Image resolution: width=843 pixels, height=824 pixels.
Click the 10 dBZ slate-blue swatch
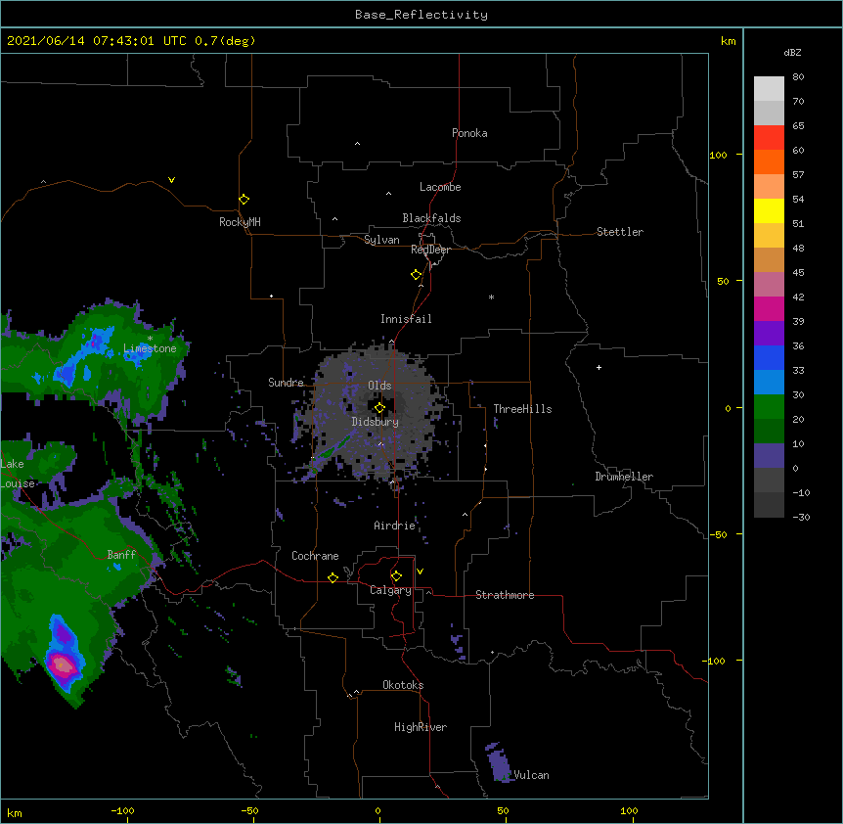pos(769,456)
